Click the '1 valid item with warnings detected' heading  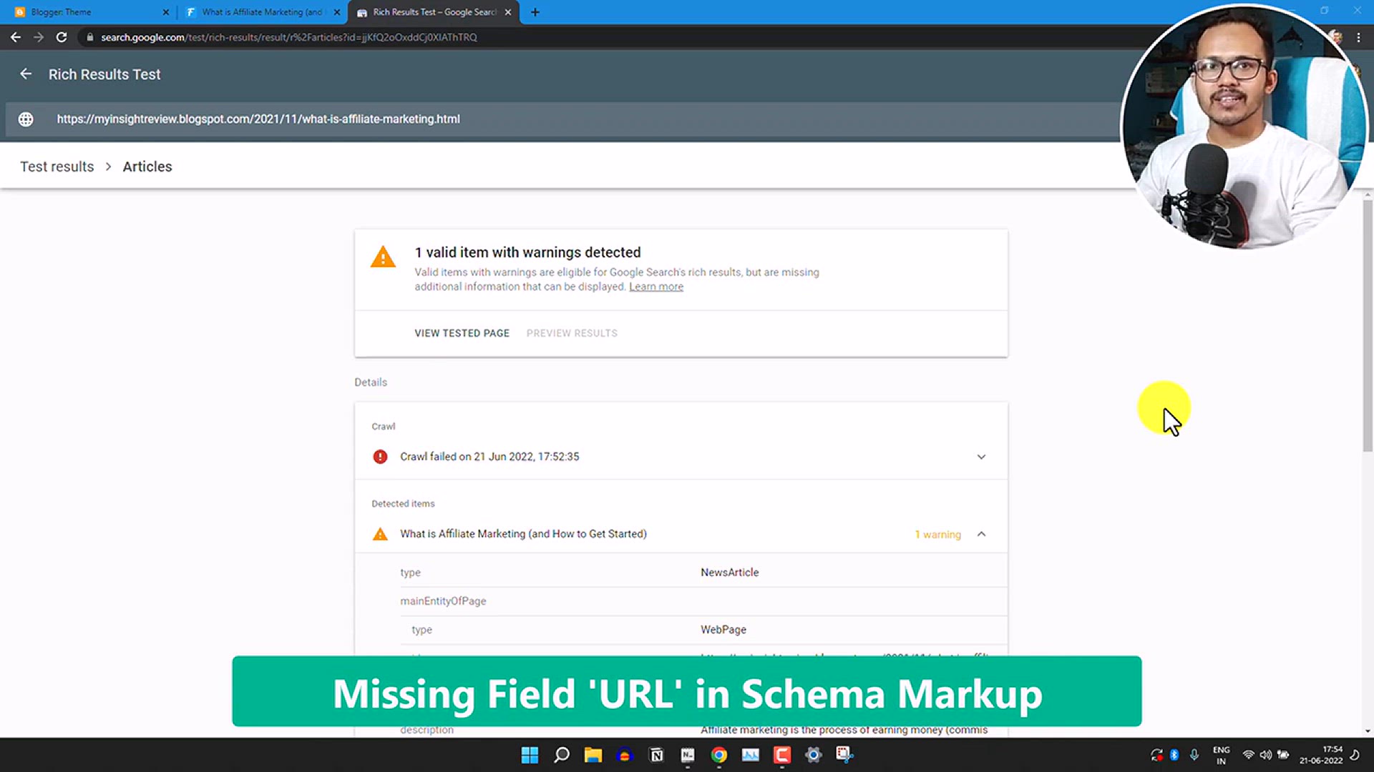[x=528, y=252]
